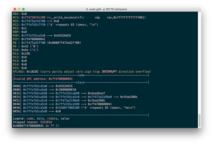Click the yellow minimize window button

[19, 9]
